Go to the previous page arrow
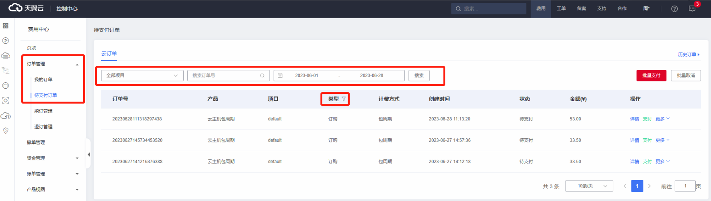Image resolution: width=711 pixels, height=201 pixels. (x=625, y=186)
